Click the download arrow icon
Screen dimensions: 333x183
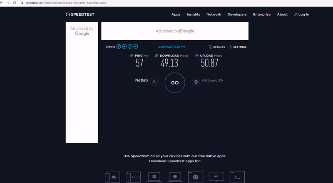click(x=157, y=56)
